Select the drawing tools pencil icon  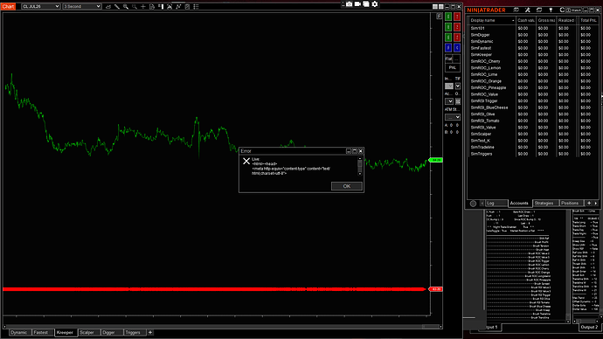pyautogui.click(x=117, y=6)
